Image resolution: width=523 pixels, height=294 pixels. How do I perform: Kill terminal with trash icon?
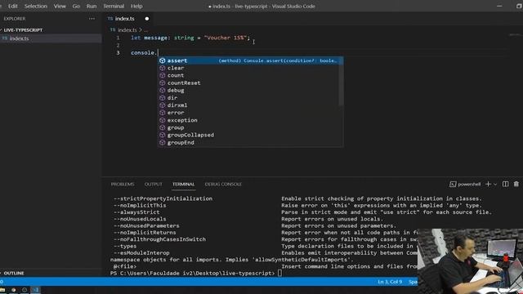click(516, 184)
